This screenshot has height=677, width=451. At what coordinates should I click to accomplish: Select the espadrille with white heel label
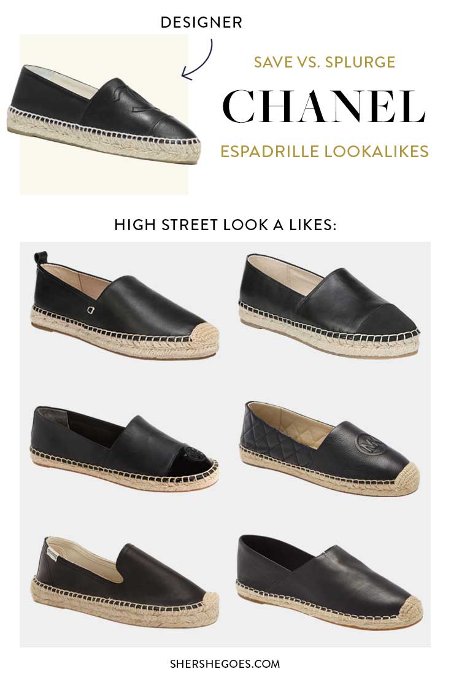125,582
